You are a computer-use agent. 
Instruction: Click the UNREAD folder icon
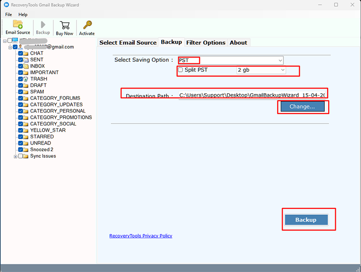coord(26,144)
